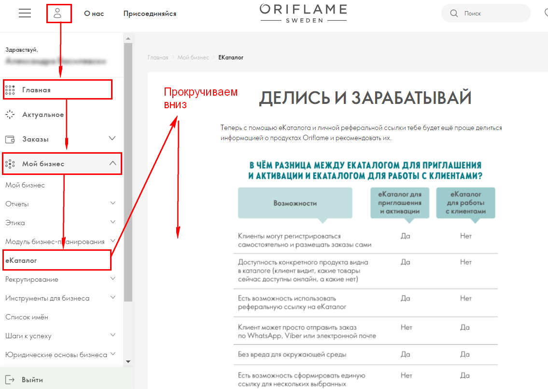Viewport: 548px width, 389px height.
Task: Click the ДЕЛИСЬ И ЗАРАБАТЫВАЙ heading
Action: click(365, 98)
